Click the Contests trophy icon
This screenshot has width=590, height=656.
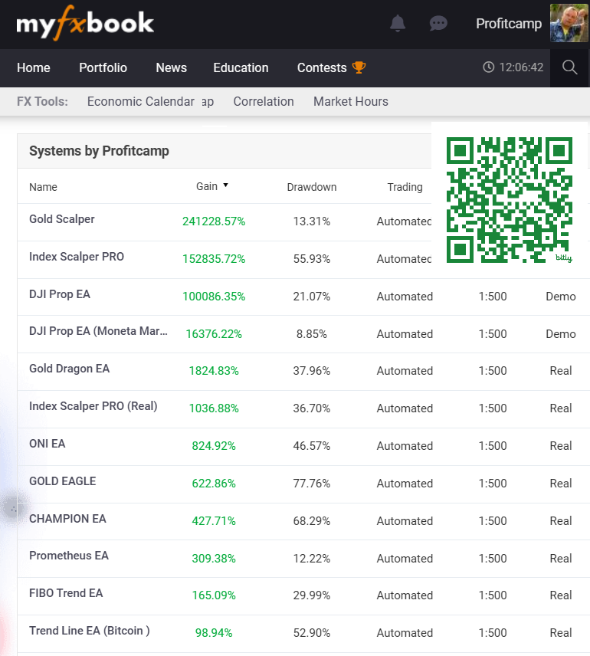pos(359,67)
